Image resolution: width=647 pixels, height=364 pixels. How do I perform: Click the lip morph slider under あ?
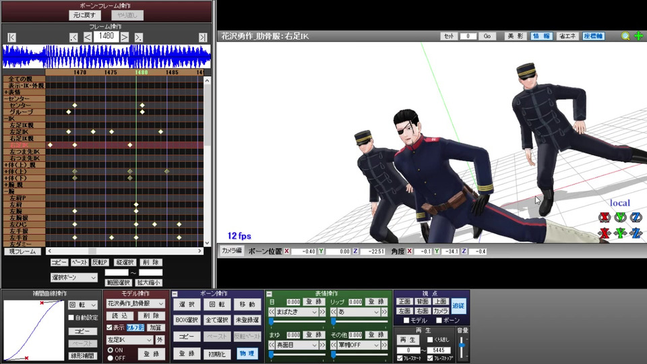[358, 321]
